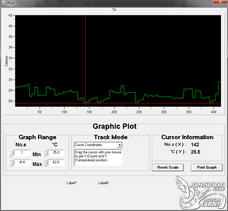Click the Celsius axis label
This screenshot has width=228, height=211.
point(6,61)
